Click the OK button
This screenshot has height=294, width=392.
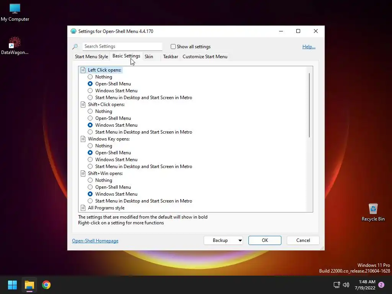(265, 240)
